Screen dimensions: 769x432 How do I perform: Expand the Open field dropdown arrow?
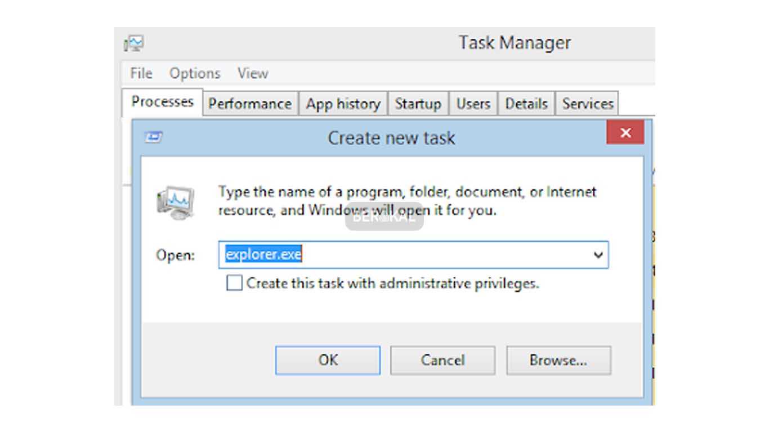coord(598,255)
